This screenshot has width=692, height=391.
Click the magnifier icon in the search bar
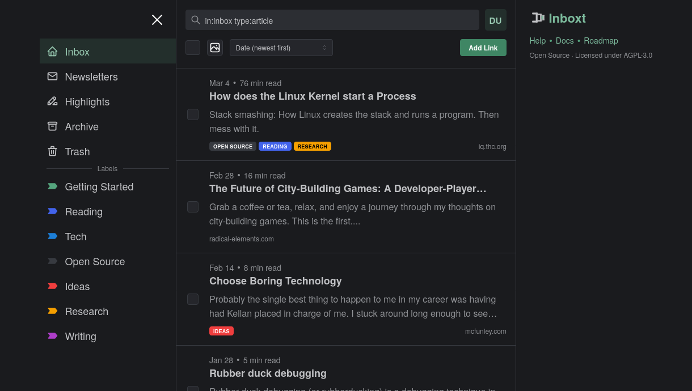196,20
